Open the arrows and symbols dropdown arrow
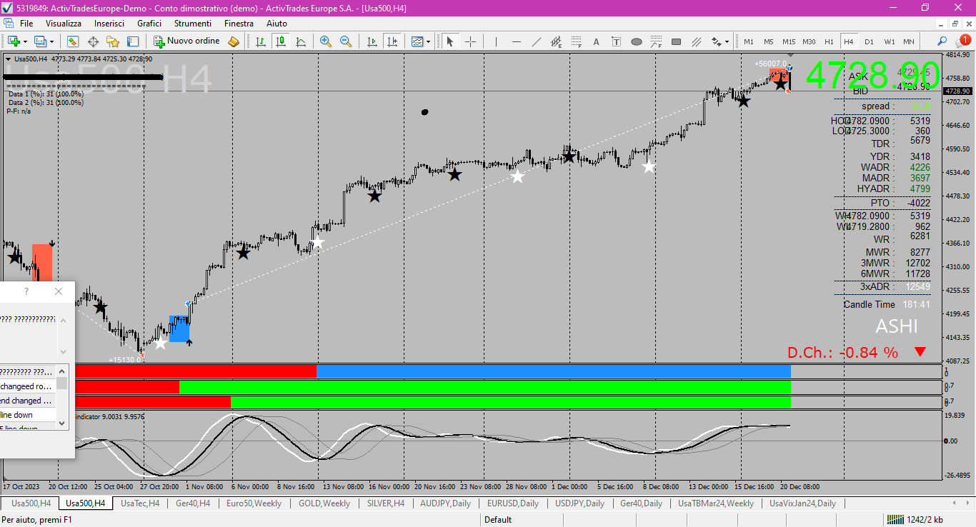 [727, 41]
